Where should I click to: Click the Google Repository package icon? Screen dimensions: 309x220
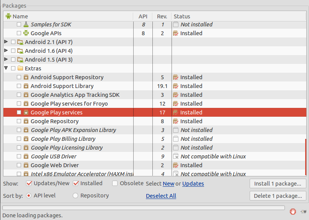point(26,121)
